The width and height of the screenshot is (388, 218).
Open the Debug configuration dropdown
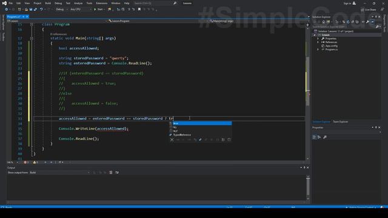tap(62, 10)
